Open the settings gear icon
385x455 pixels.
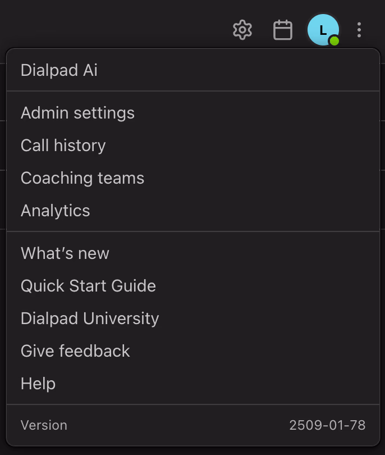pyautogui.click(x=242, y=30)
